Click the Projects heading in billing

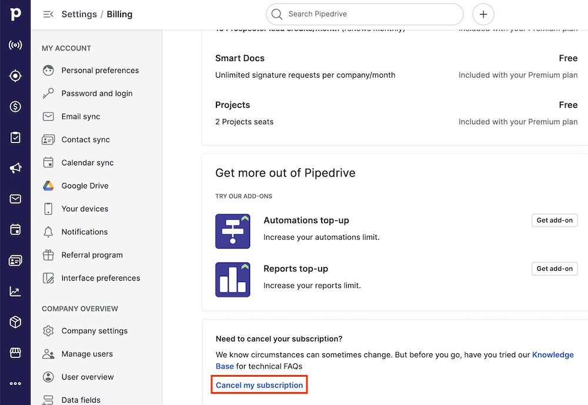tap(232, 105)
